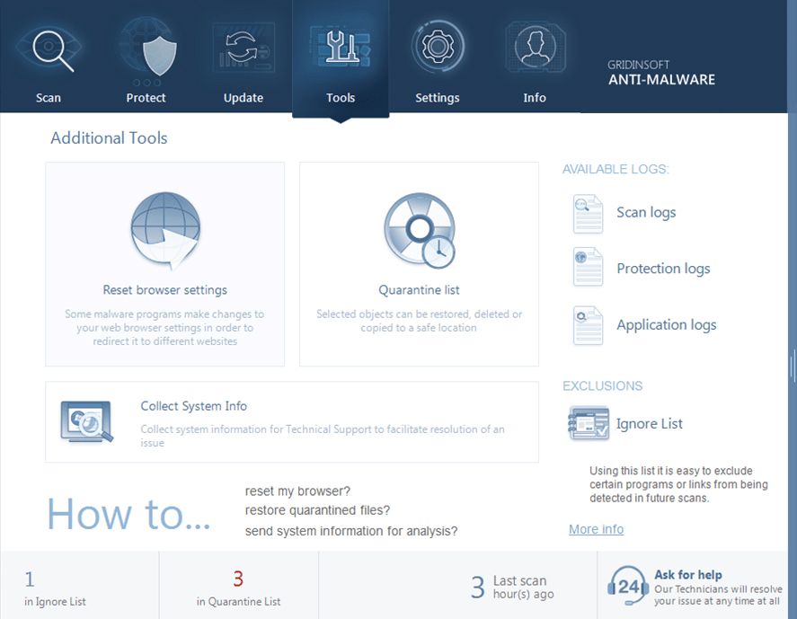The width and height of the screenshot is (797, 619).
Task: Click the EXCLUSIONS heading
Action: (x=602, y=385)
